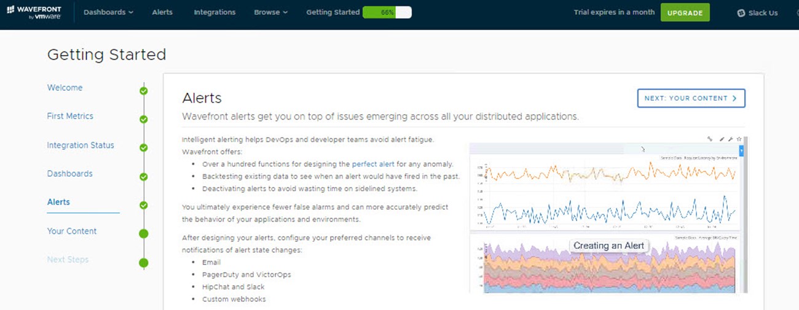Open the Dashboards dropdown menu

(x=108, y=12)
